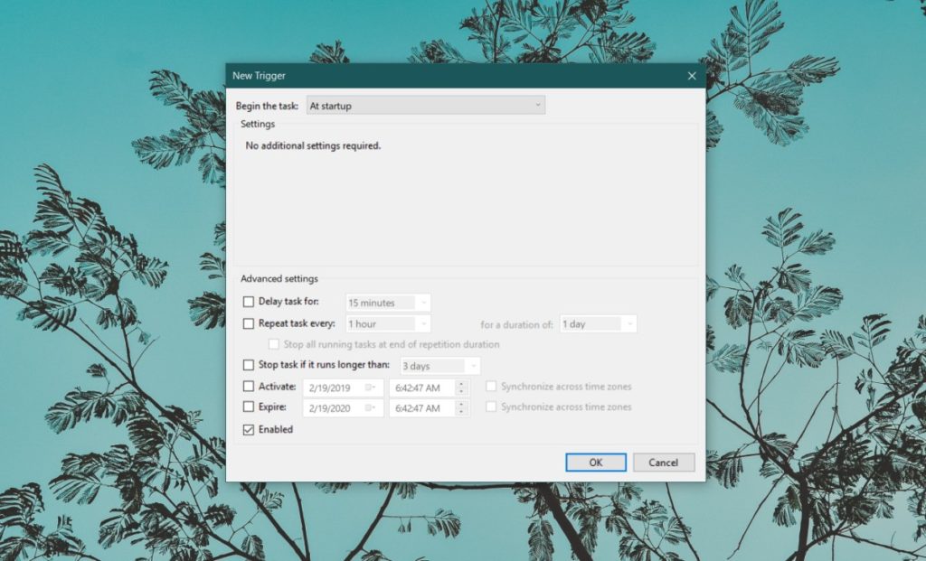Open the 3 days duration dropdown

(475, 365)
